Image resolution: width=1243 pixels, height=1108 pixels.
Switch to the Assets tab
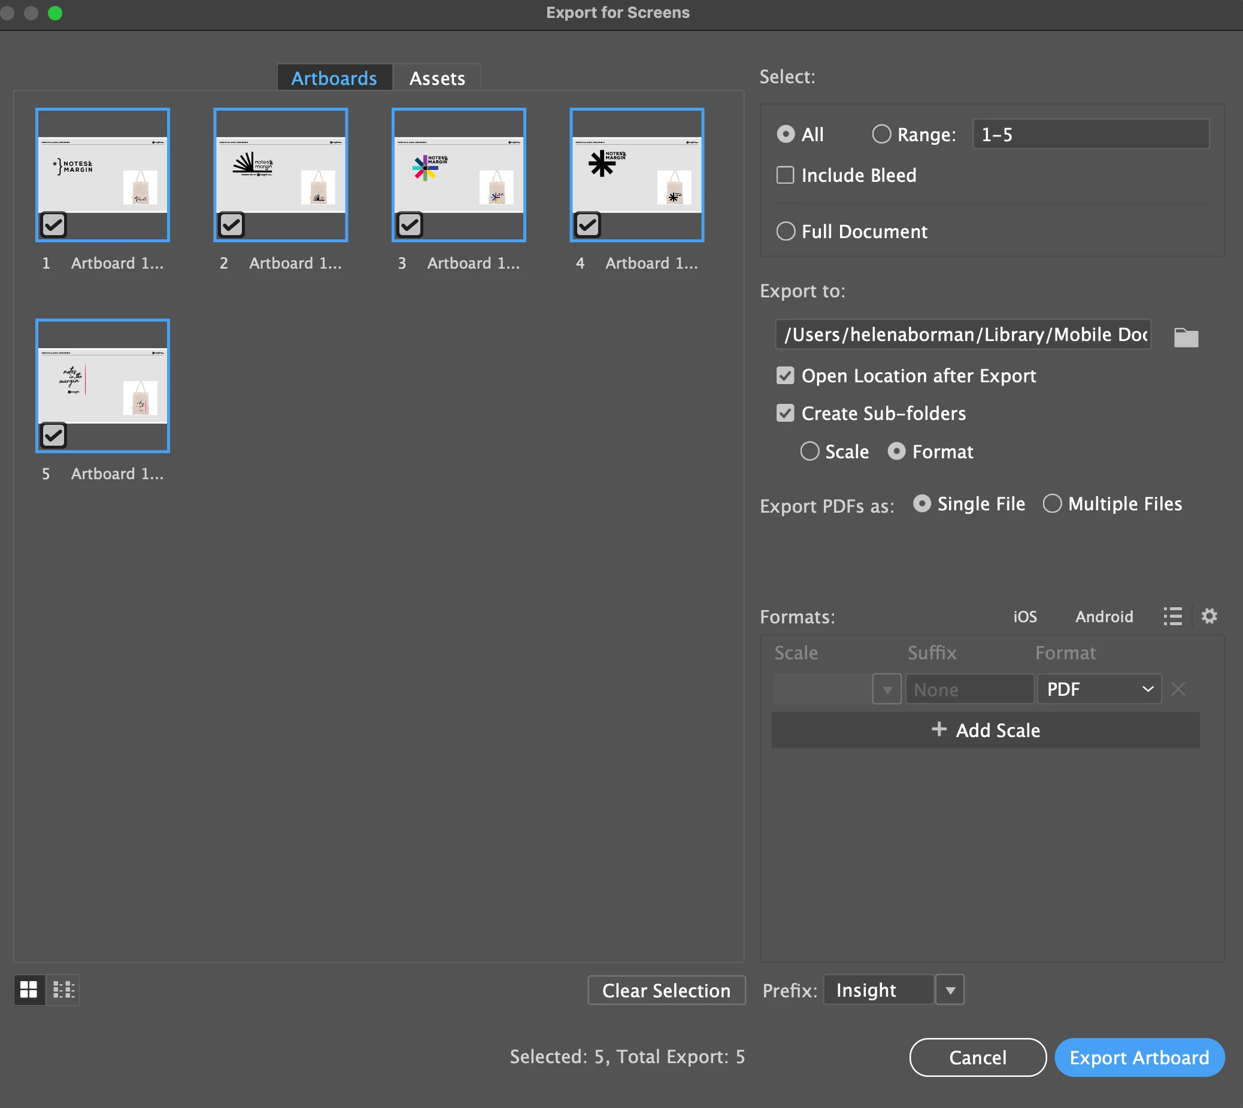pos(437,78)
